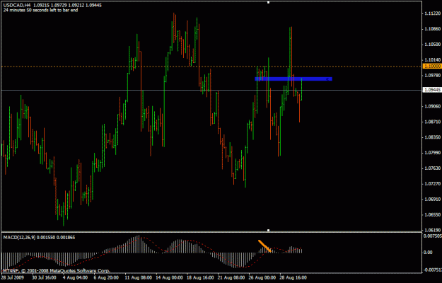Click the 1.08350 price scale label
Viewport: 442px width, 283px height.
(432, 137)
